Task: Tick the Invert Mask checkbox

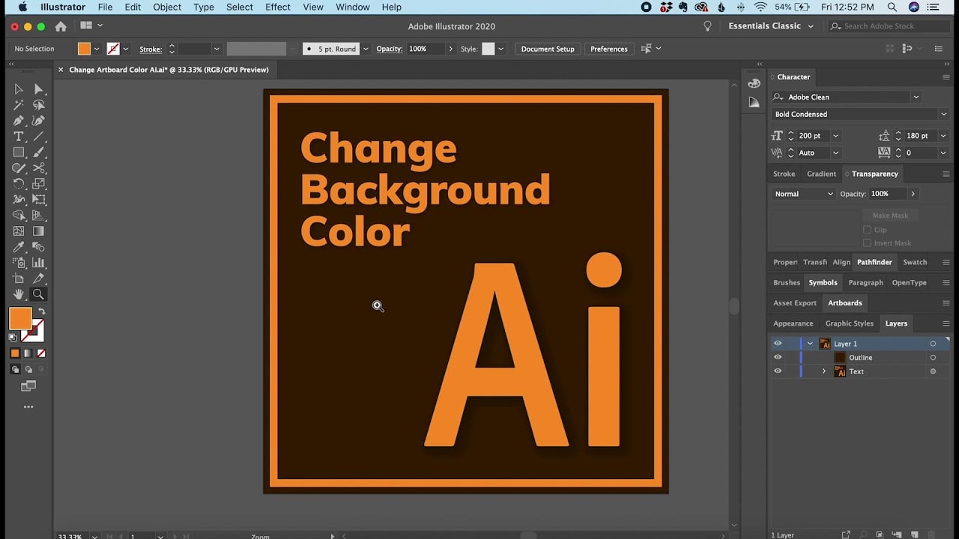Action: pyautogui.click(x=868, y=243)
